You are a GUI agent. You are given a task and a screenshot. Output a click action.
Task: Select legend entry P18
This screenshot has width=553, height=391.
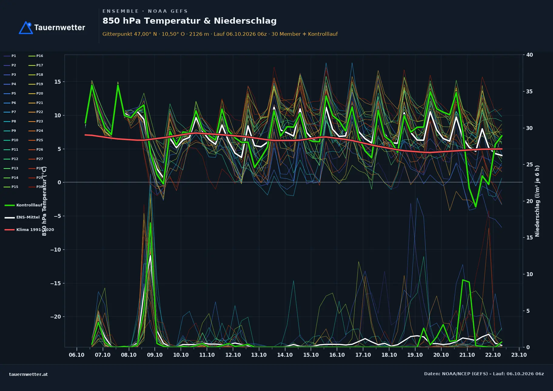pyautogui.click(x=36, y=75)
